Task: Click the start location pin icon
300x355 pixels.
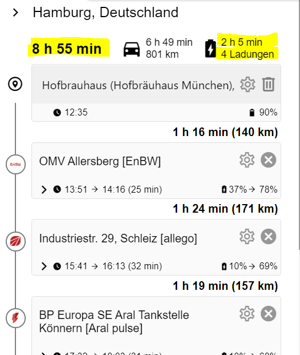Action: coord(15,84)
